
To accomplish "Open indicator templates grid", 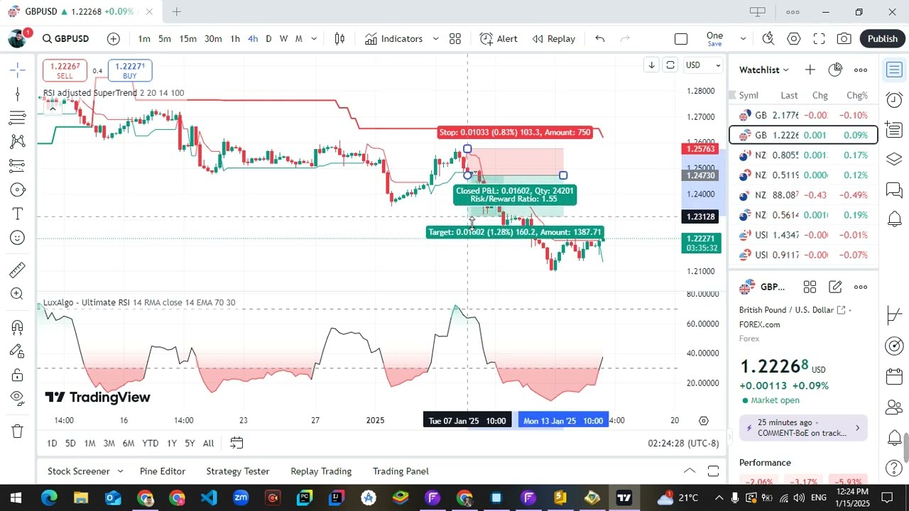I will click(x=455, y=39).
